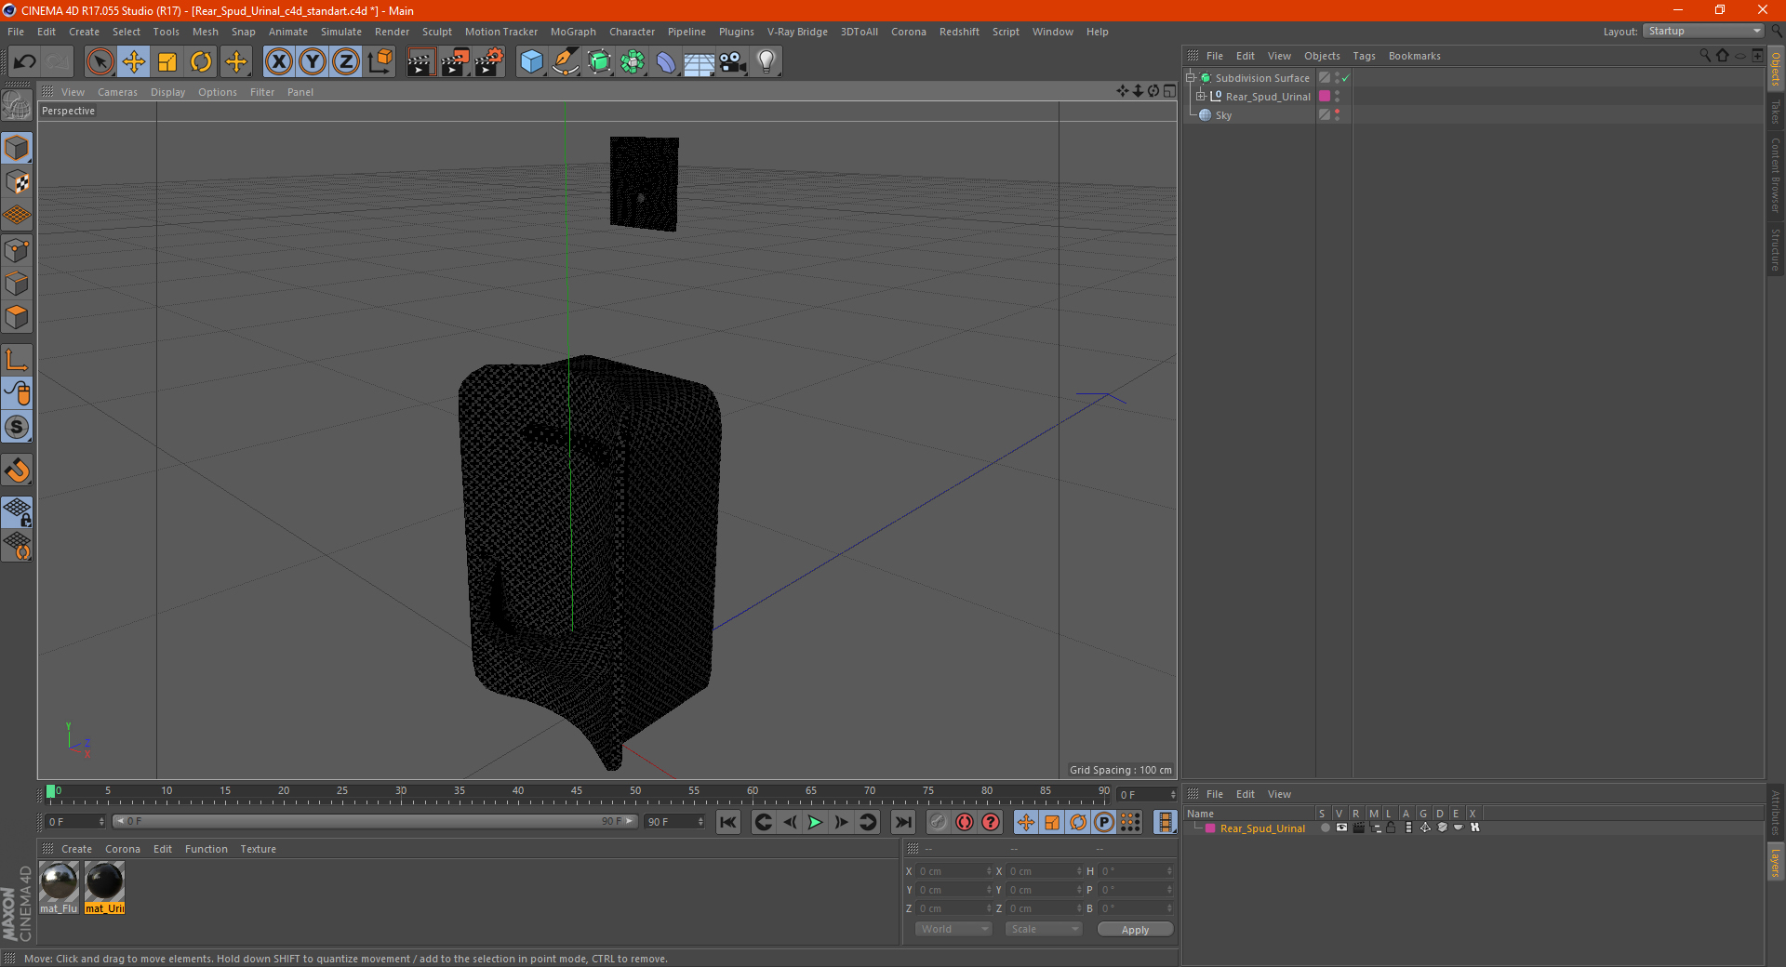Toggle layer view eye icon
The height and width of the screenshot is (967, 1786).
point(1341,828)
